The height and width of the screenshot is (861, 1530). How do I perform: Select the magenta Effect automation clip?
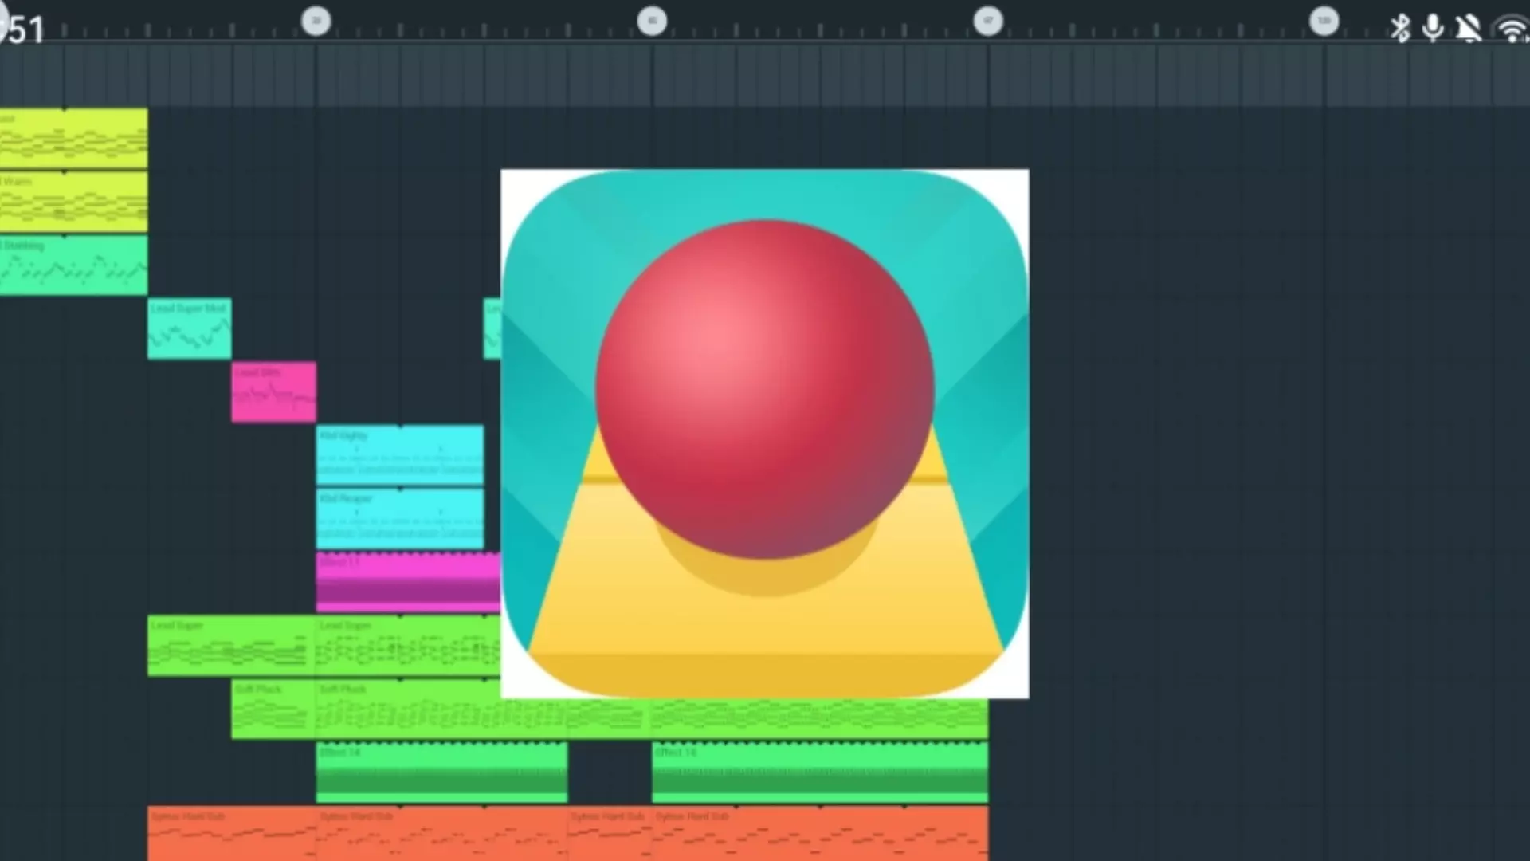(x=407, y=583)
